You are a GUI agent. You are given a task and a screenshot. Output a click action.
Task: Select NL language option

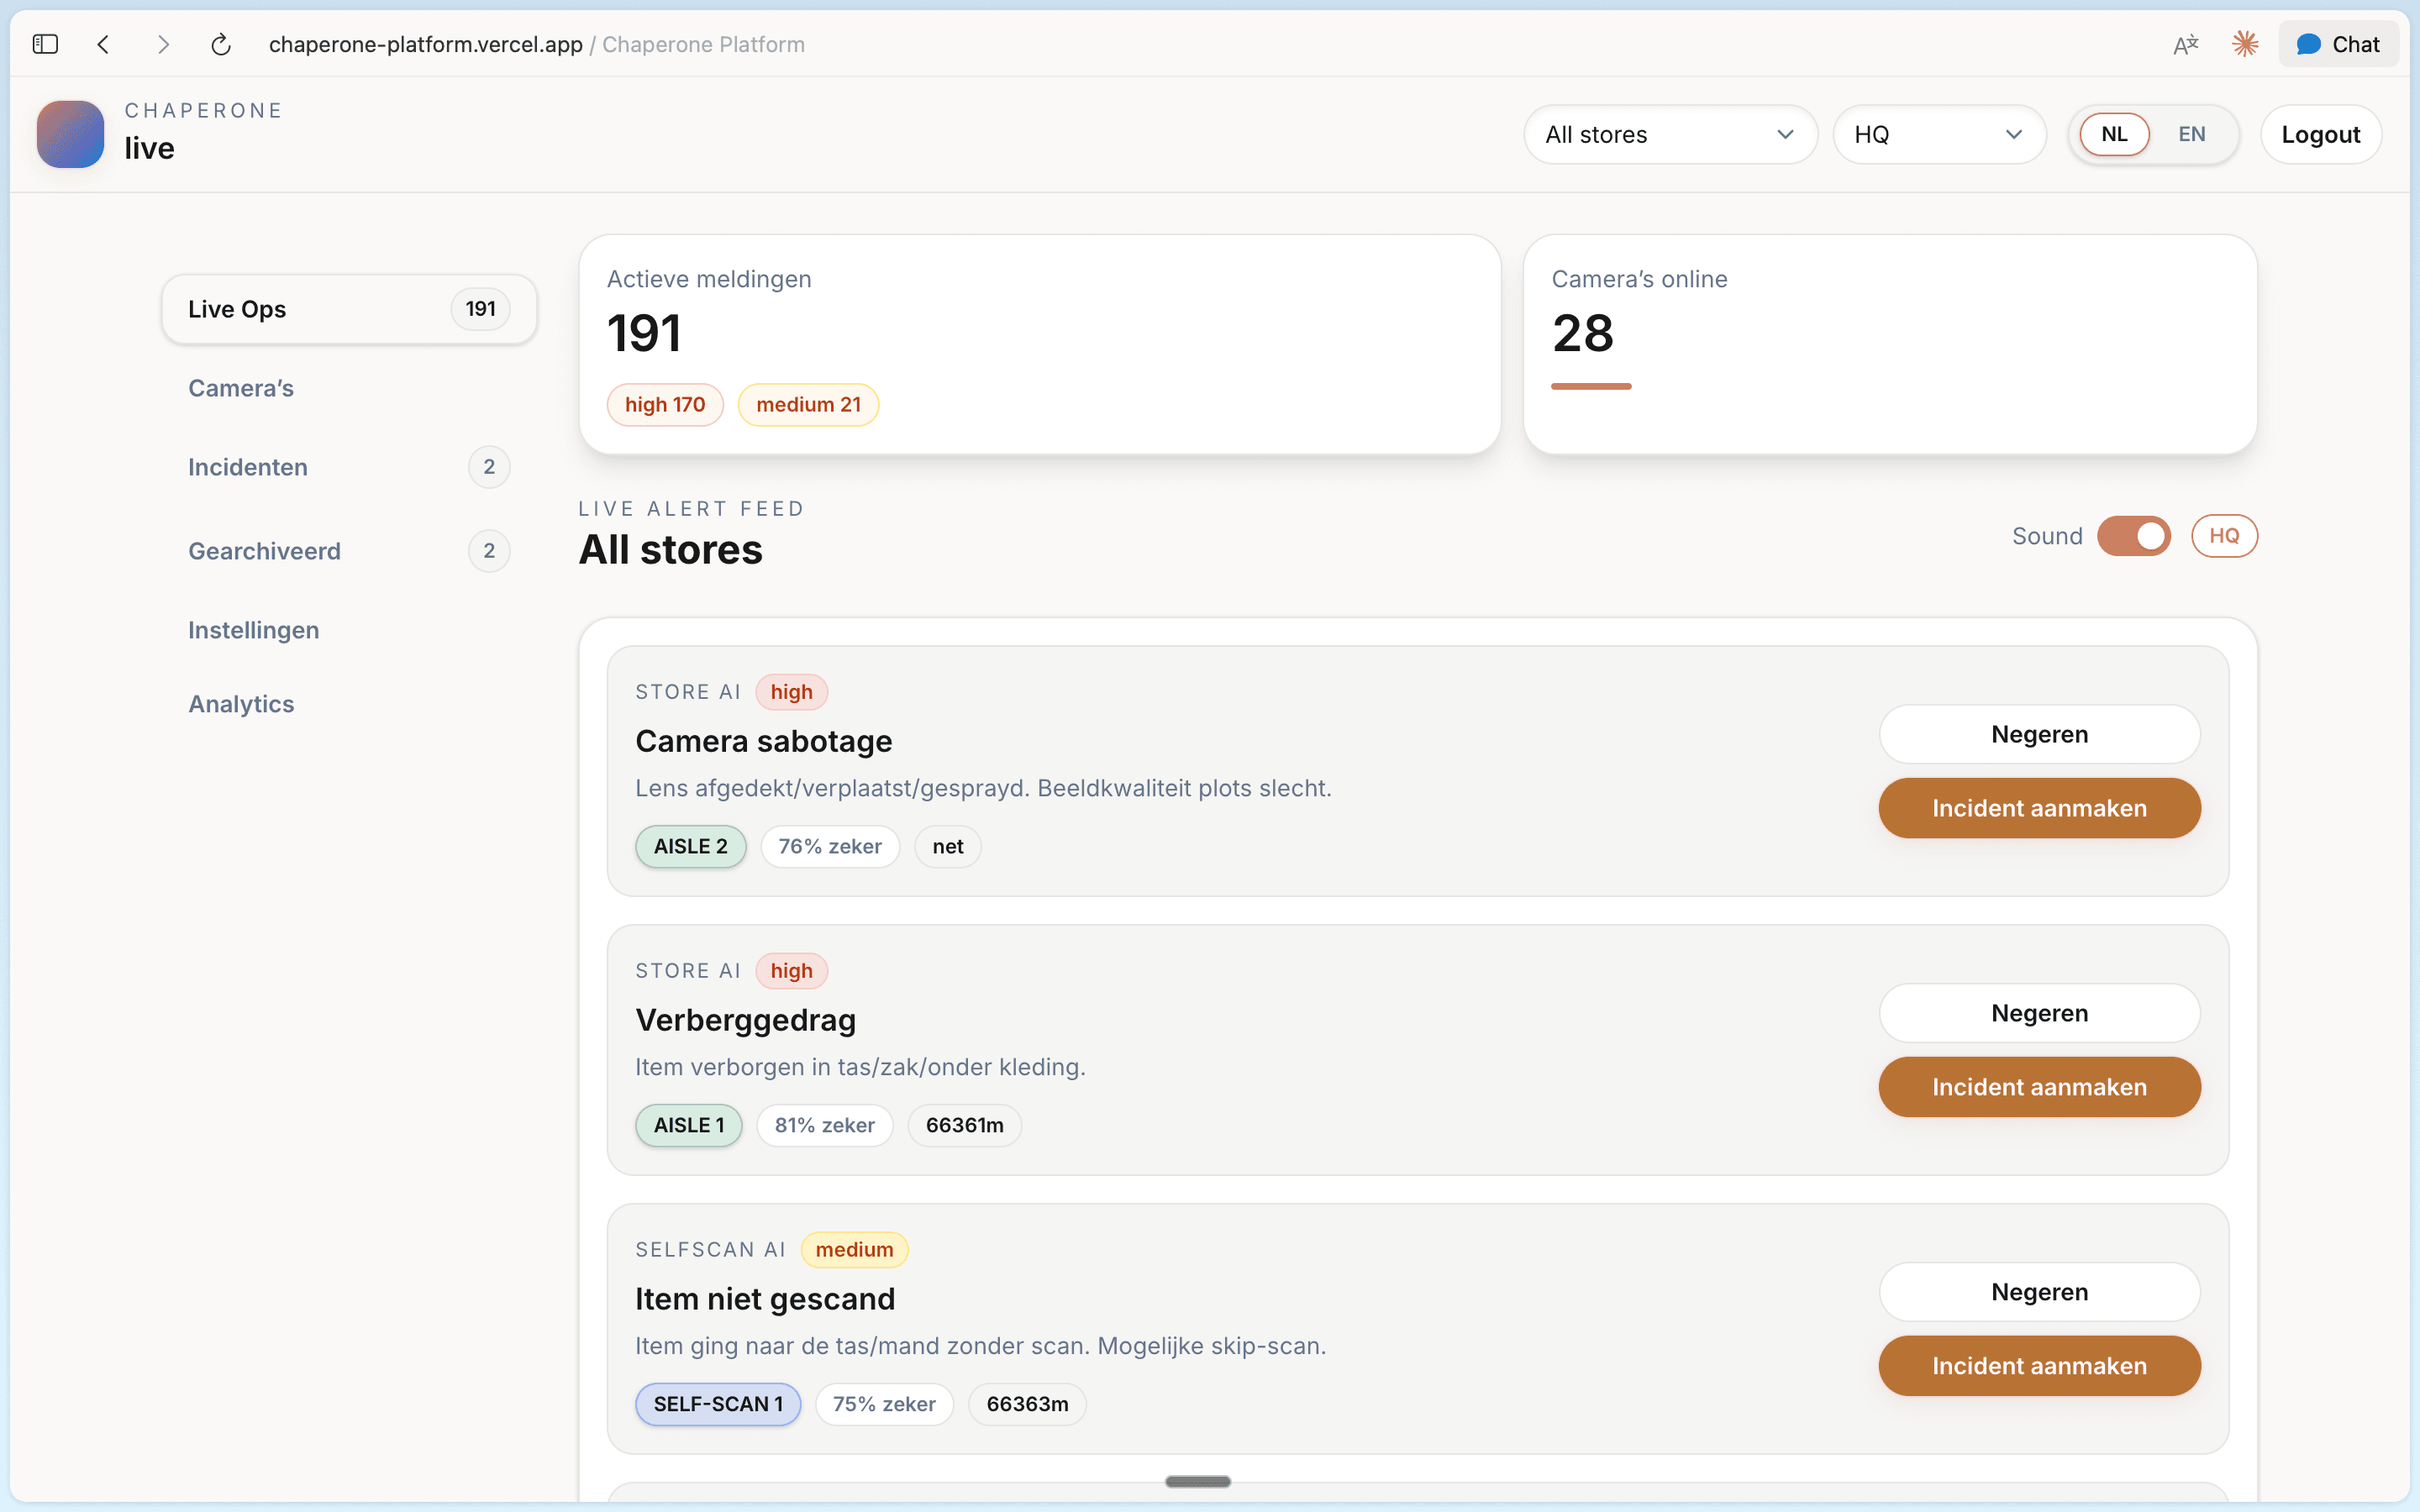[2114, 133]
